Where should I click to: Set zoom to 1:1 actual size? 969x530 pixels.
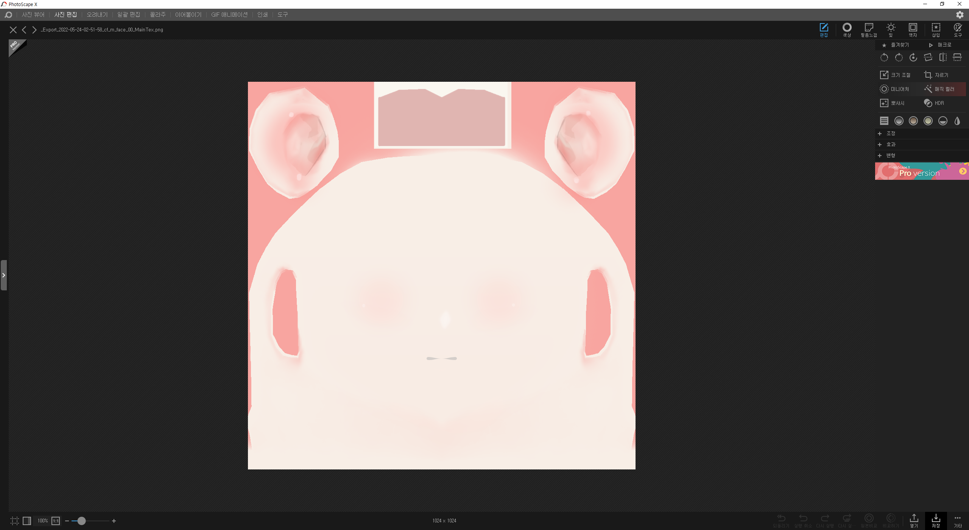click(x=56, y=521)
